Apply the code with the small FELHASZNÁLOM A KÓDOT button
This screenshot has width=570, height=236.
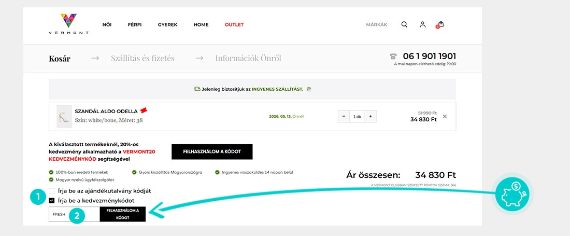point(122,214)
